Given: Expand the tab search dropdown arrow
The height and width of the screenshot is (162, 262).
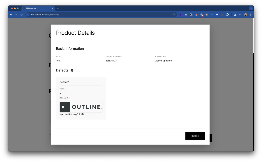Looking at the screenshot, I should pos(251,8).
